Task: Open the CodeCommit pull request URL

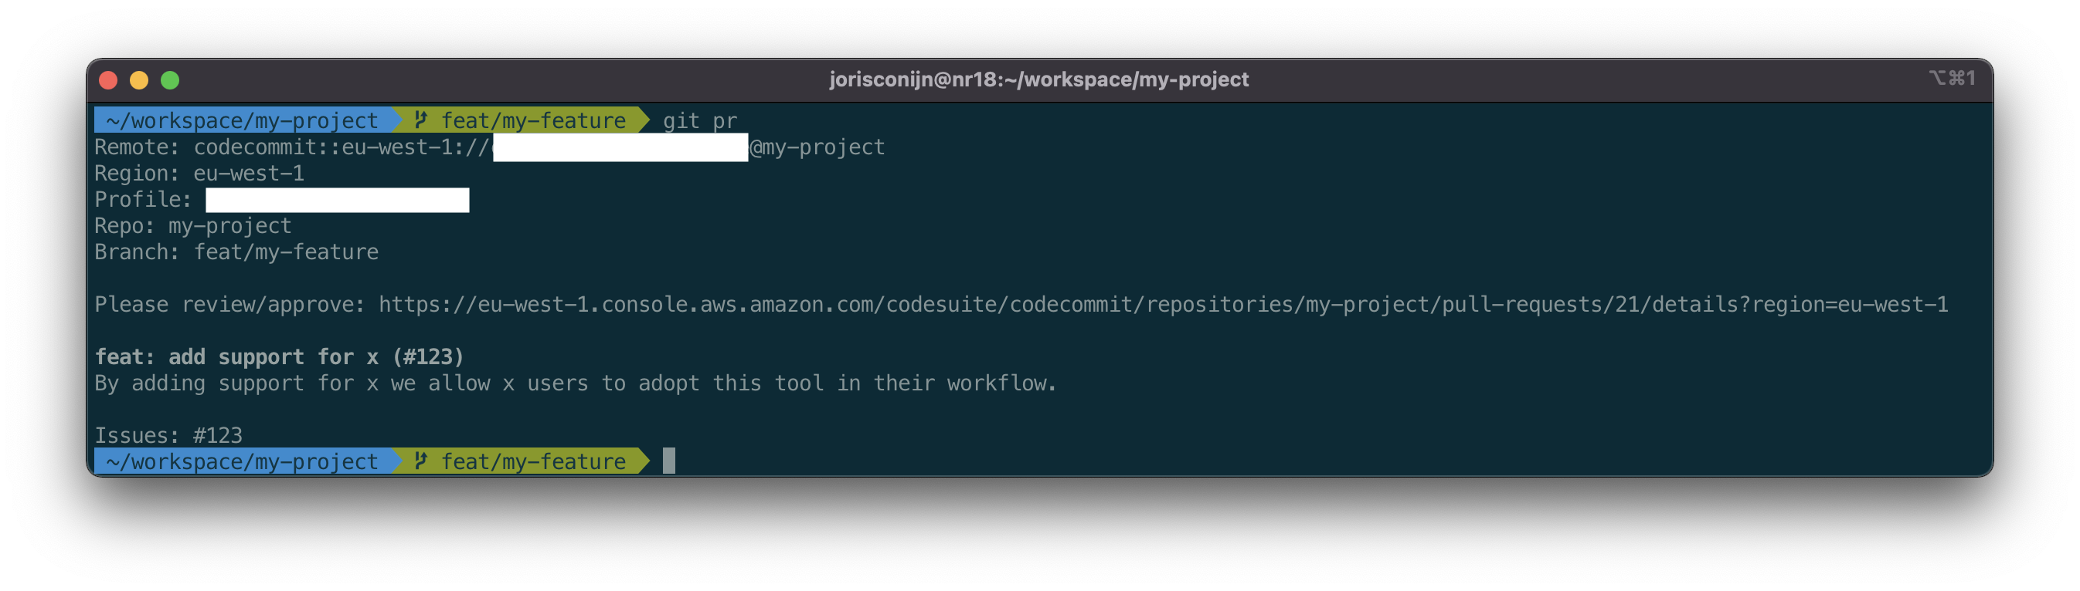Action: point(1163,305)
